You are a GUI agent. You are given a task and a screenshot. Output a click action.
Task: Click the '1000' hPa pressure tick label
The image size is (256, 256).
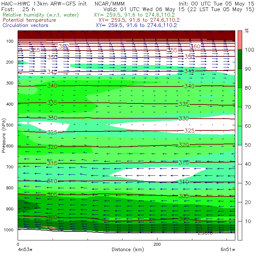click(x=9, y=230)
